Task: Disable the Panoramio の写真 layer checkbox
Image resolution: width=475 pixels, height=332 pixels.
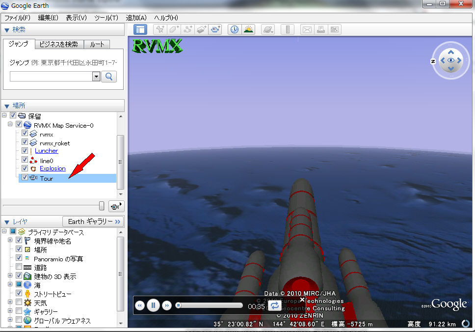Action: (x=19, y=258)
